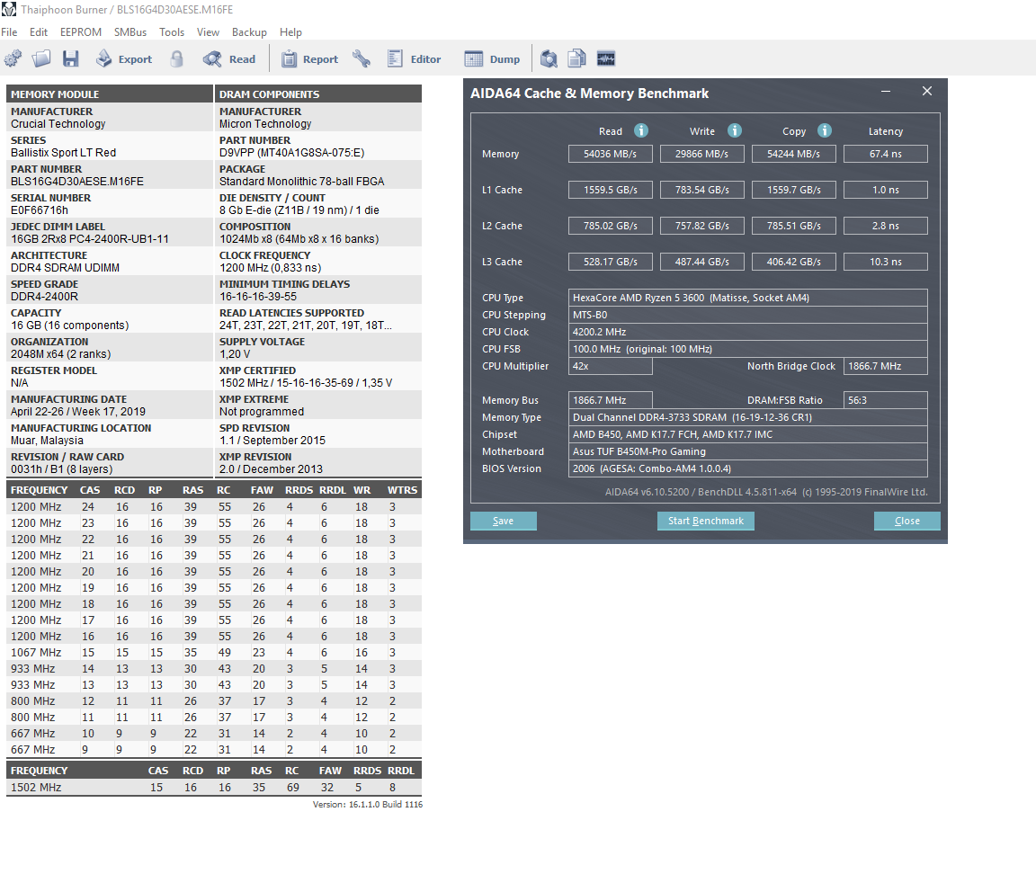This screenshot has width=1036, height=892.
Task: Click L1 Cache read value 1559.5 GB/s
Action: [610, 190]
